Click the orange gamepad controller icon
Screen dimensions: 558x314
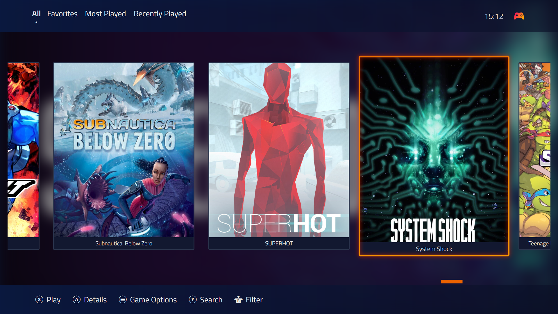click(519, 16)
